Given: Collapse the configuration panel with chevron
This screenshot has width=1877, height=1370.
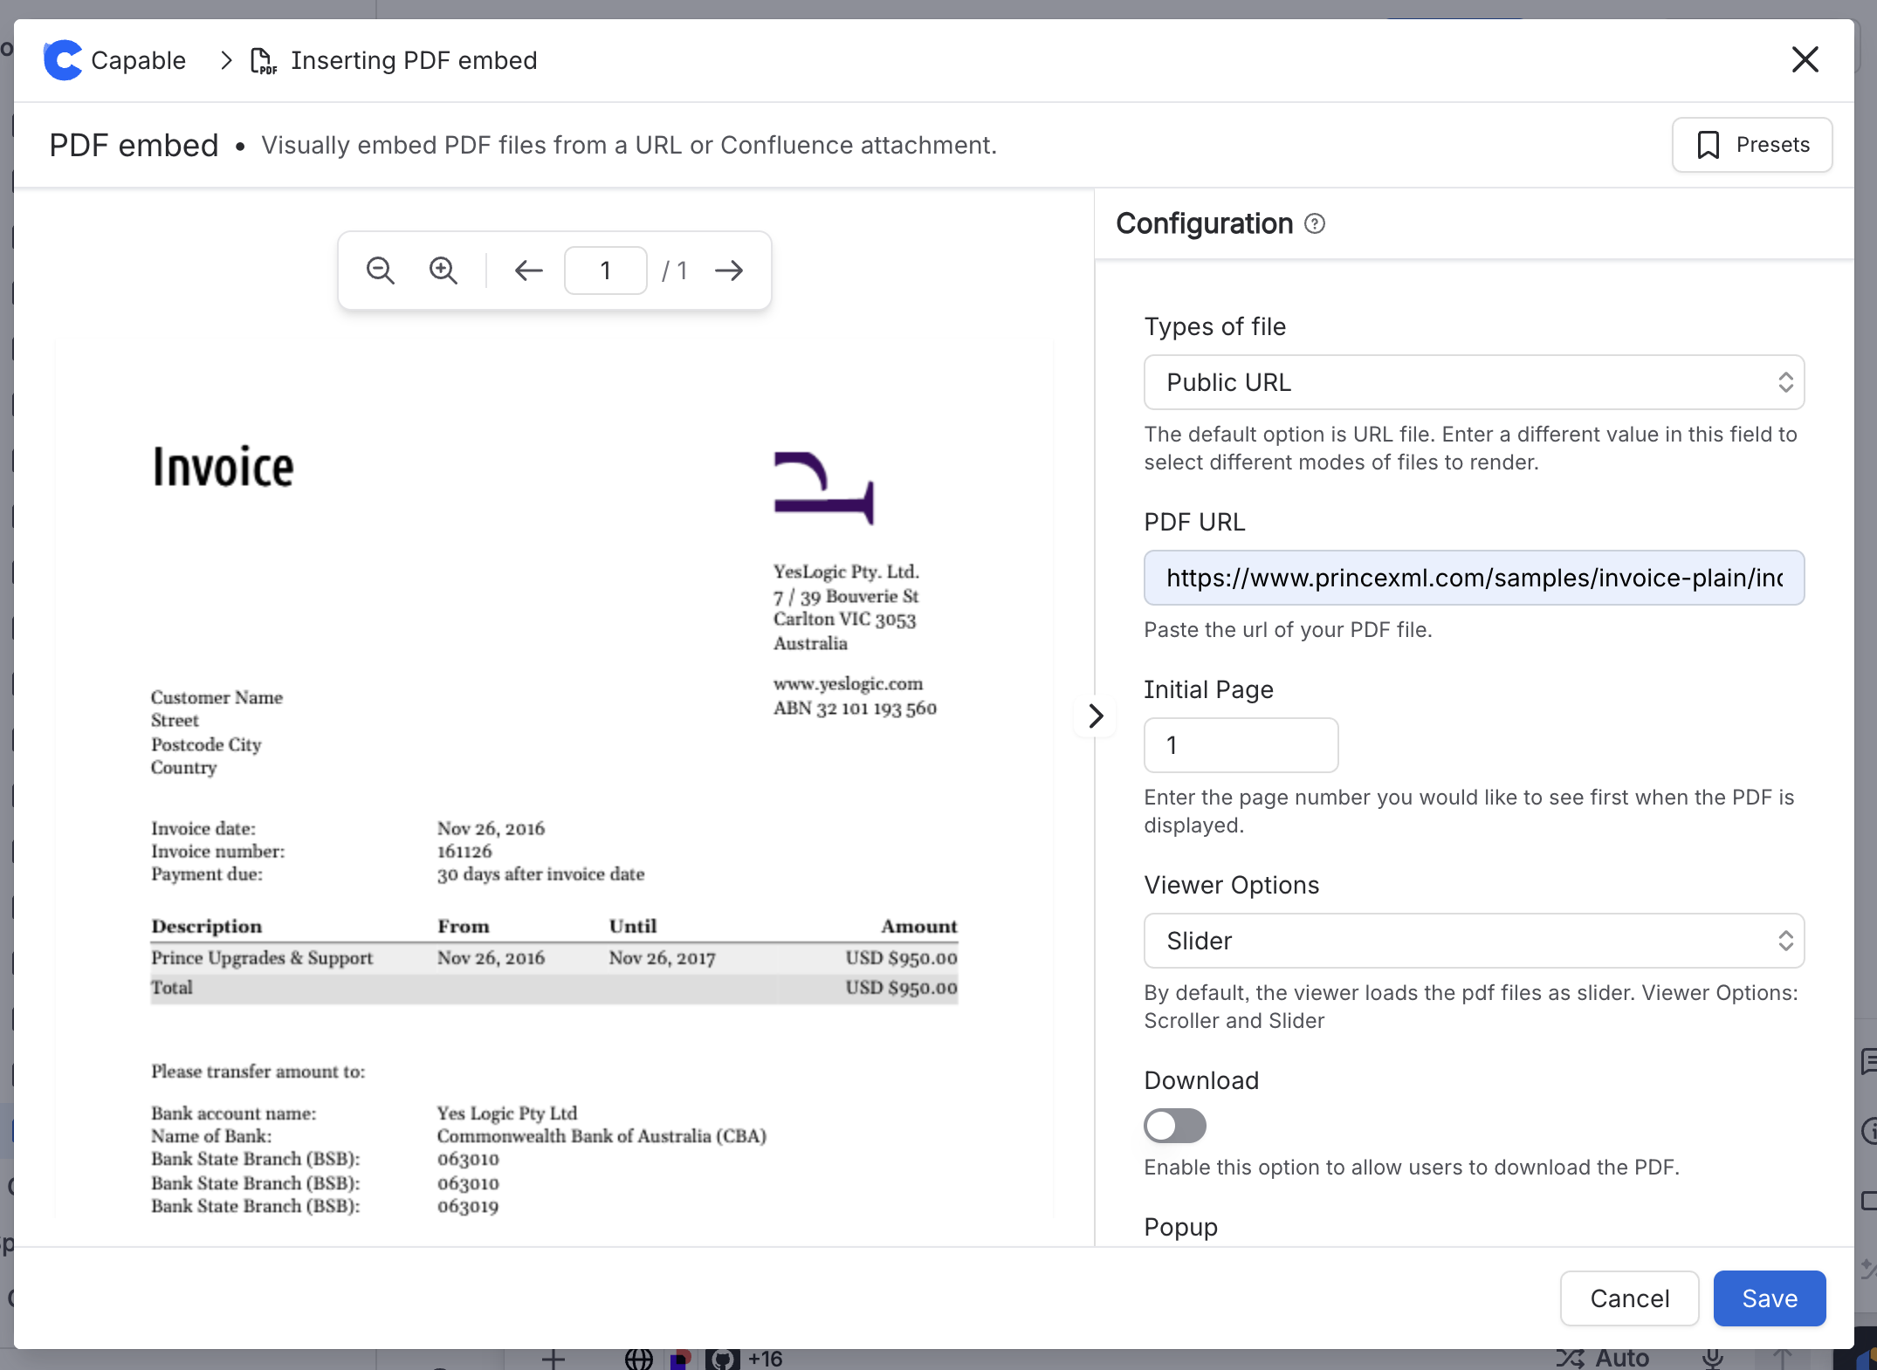Looking at the screenshot, I should (x=1095, y=716).
